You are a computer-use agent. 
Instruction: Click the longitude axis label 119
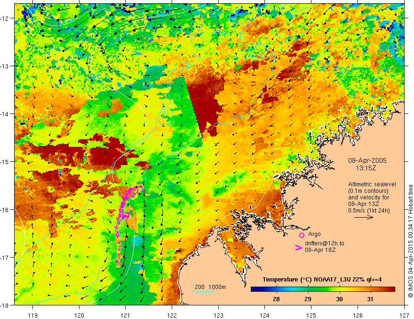pos(33,315)
